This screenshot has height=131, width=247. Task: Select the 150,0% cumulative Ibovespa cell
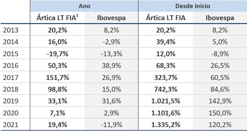pyautogui.click(x=220, y=113)
